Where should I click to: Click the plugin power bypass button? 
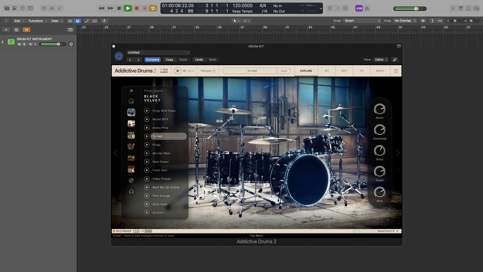click(x=119, y=56)
